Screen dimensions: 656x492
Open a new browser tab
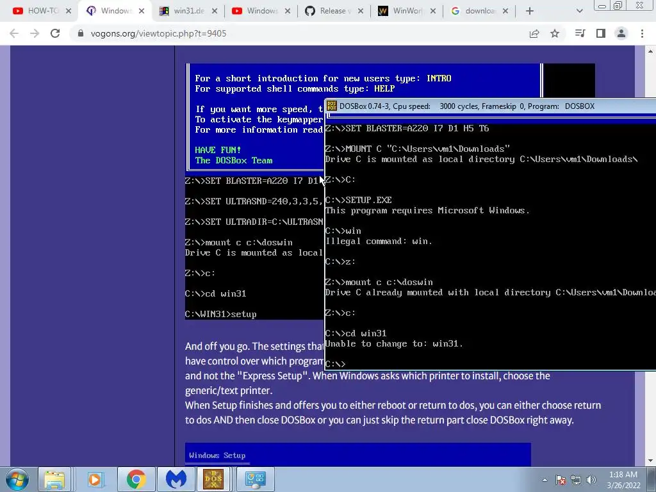[x=530, y=11]
